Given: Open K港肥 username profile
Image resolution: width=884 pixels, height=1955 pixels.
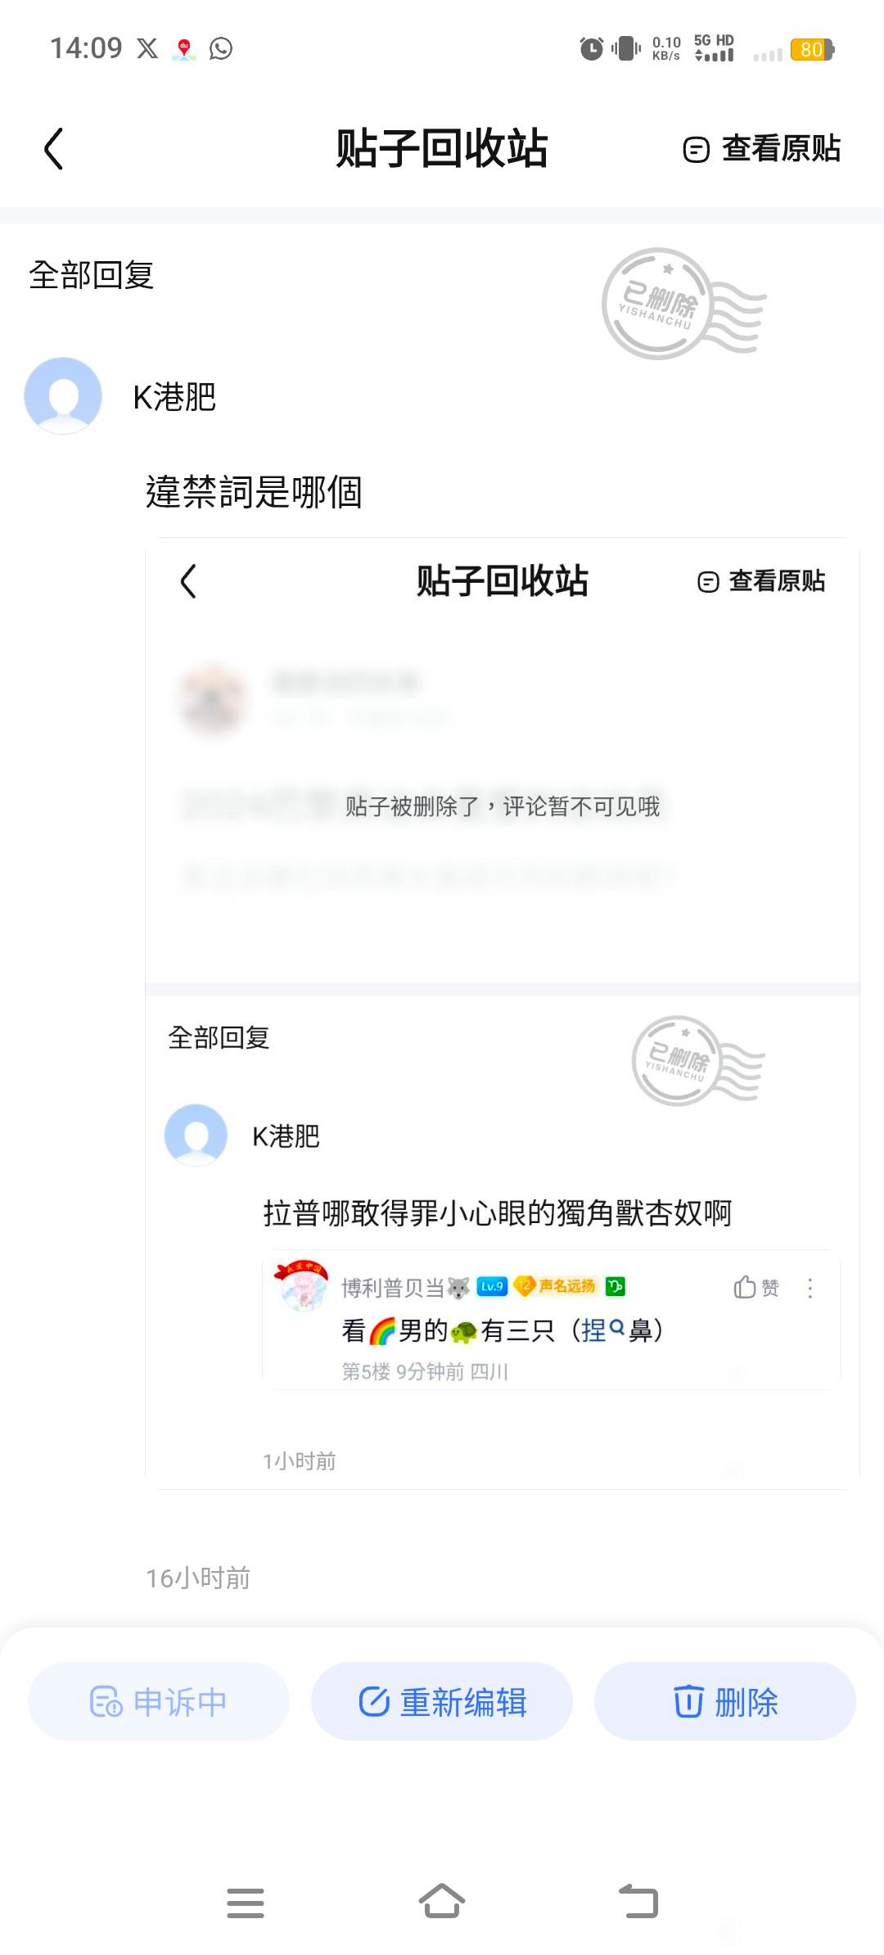Looking at the screenshot, I should coord(174,397).
